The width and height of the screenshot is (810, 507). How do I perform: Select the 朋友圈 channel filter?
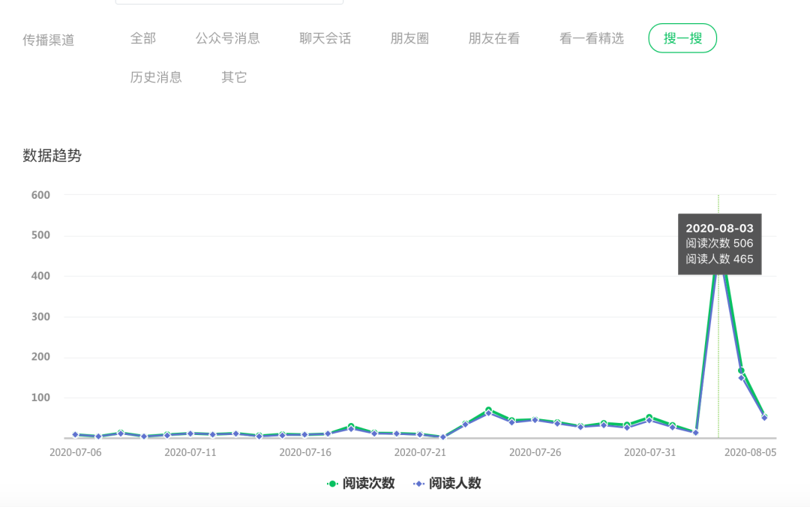(x=409, y=38)
